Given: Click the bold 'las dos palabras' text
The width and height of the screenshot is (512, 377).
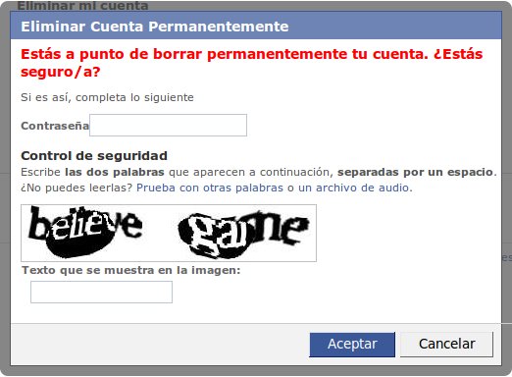Looking at the screenshot, I should (115, 172).
